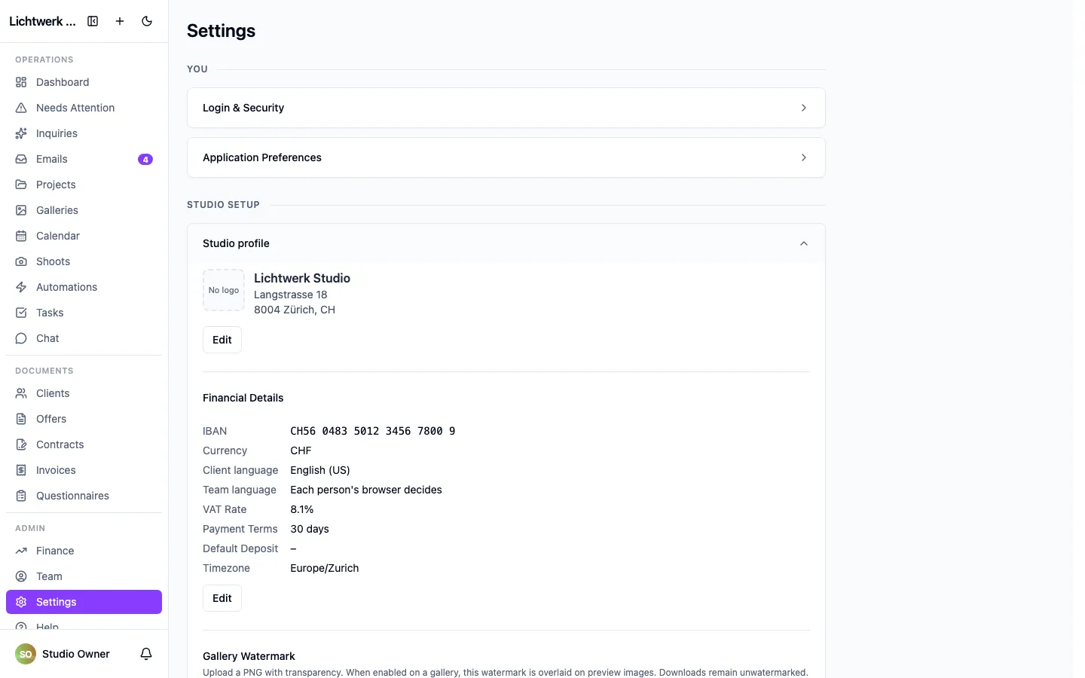Viewport: 1085px width, 678px height.
Task: Open Clients in sidebar
Action: tap(84, 393)
